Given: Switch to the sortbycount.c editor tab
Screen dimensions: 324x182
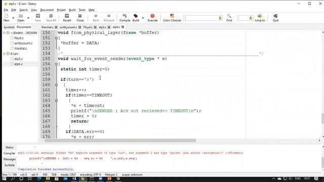Looking at the screenshot, I should pos(68,27).
